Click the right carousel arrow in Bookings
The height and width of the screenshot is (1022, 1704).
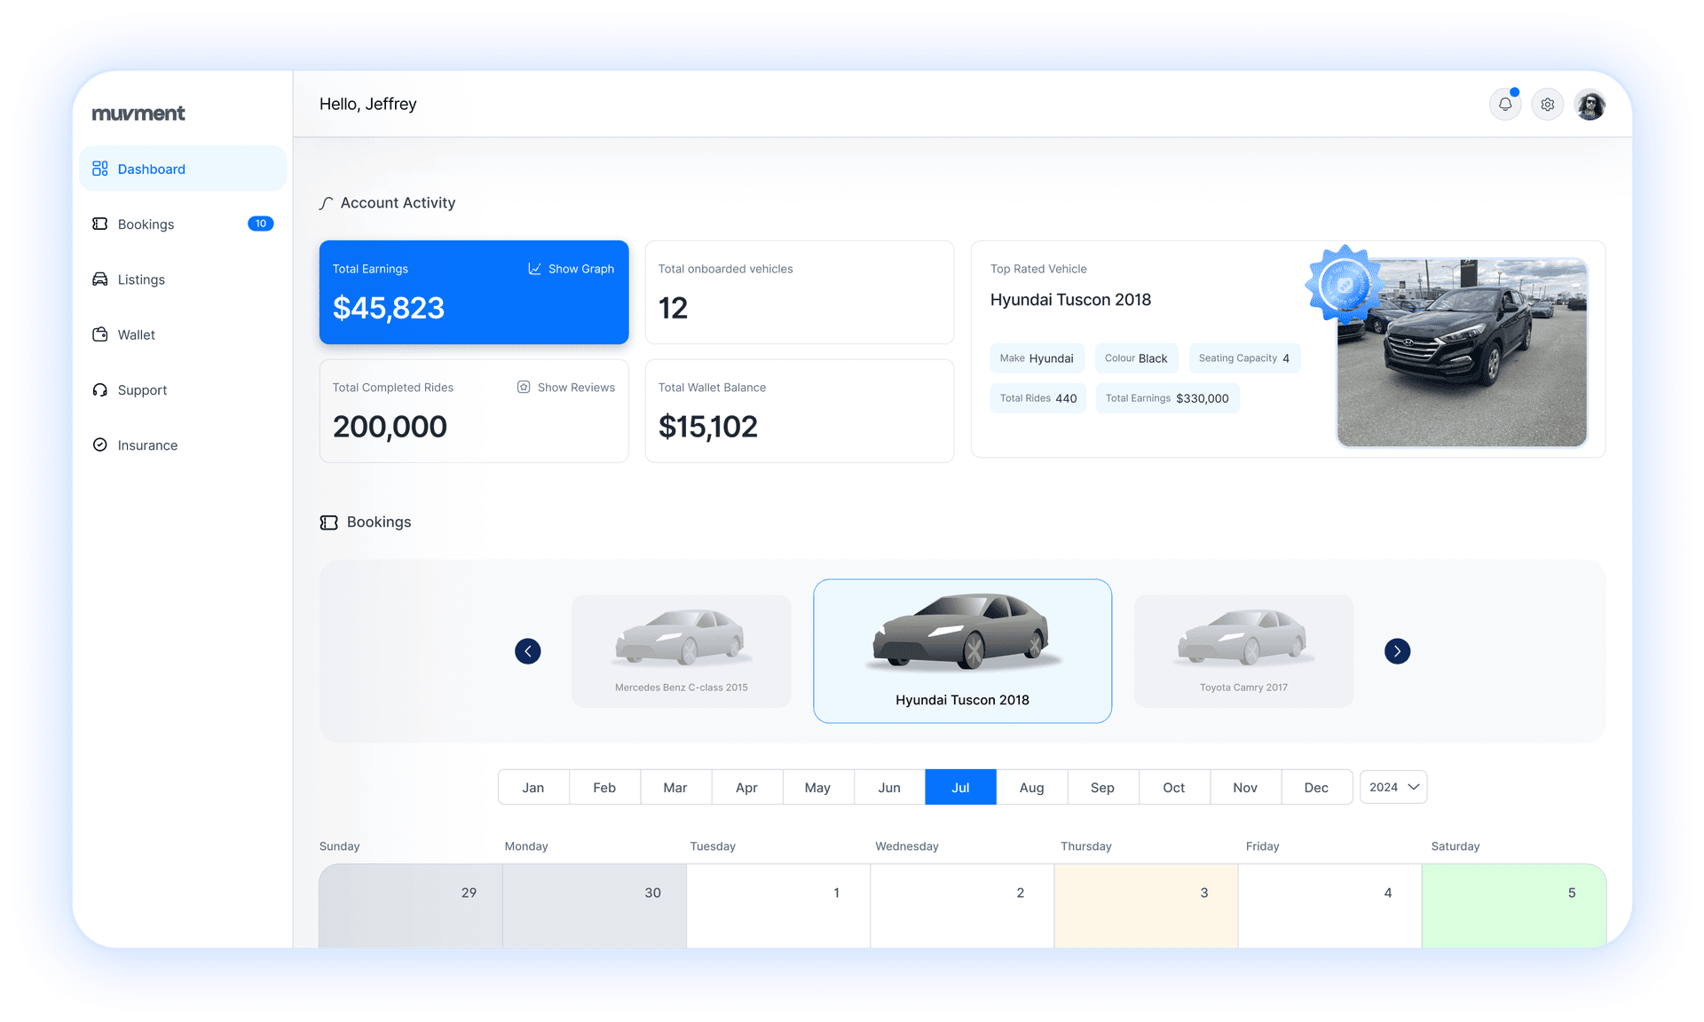point(1397,650)
